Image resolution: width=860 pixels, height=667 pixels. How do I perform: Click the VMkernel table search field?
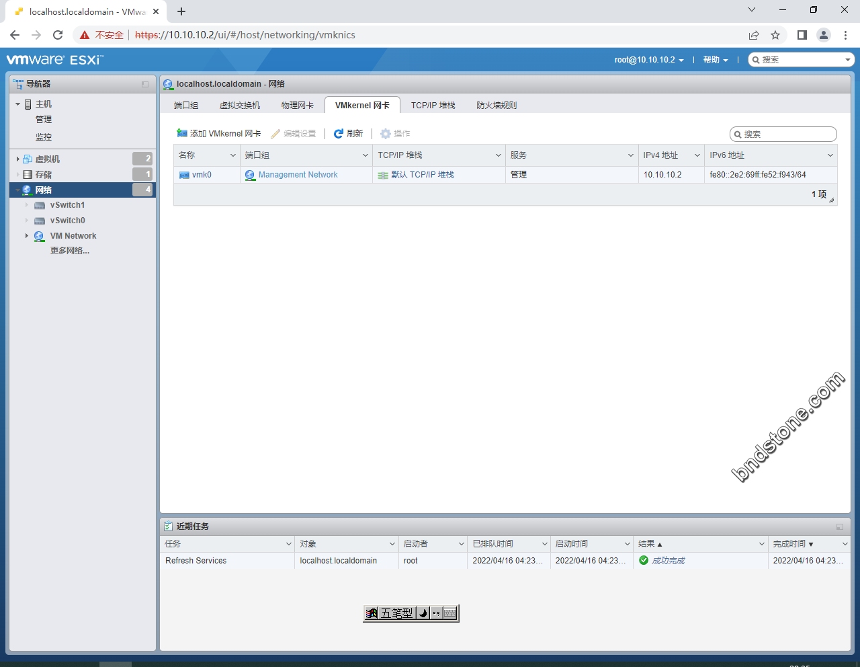point(783,134)
